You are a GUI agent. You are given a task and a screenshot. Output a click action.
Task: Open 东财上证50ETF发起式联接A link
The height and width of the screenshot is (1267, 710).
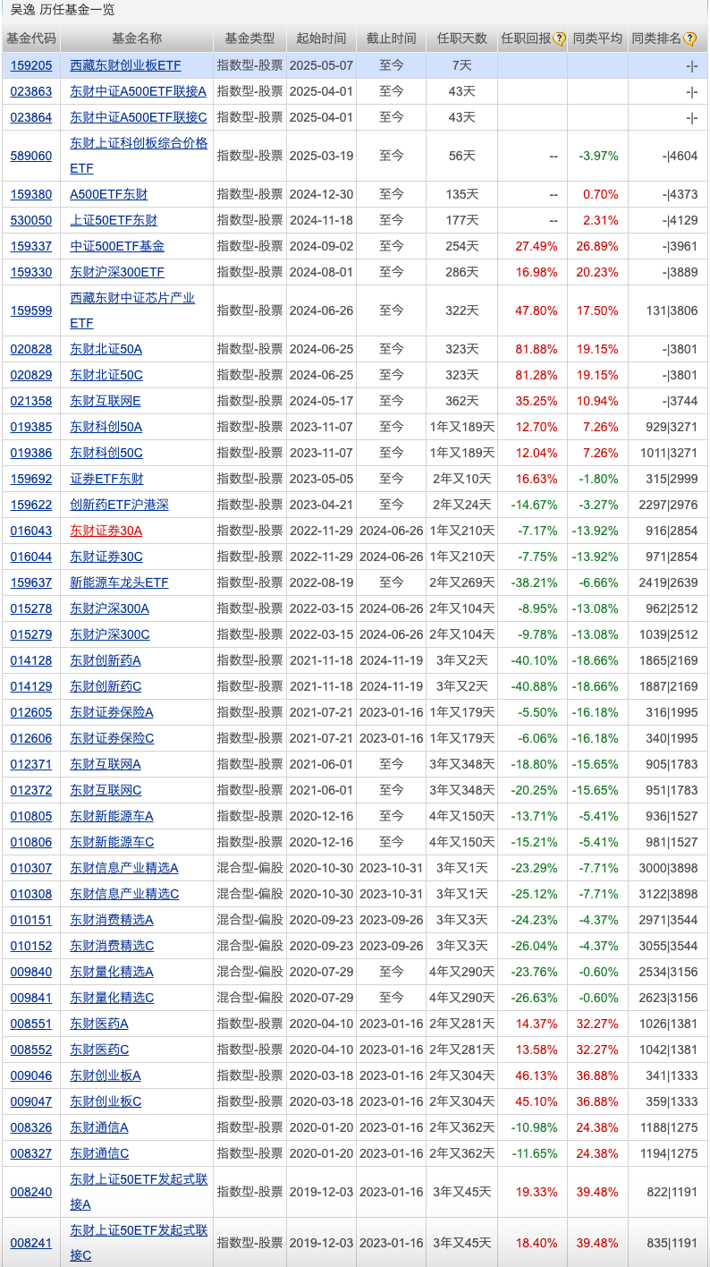139,1192
